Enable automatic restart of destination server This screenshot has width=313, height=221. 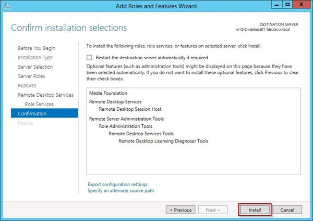(90, 58)
